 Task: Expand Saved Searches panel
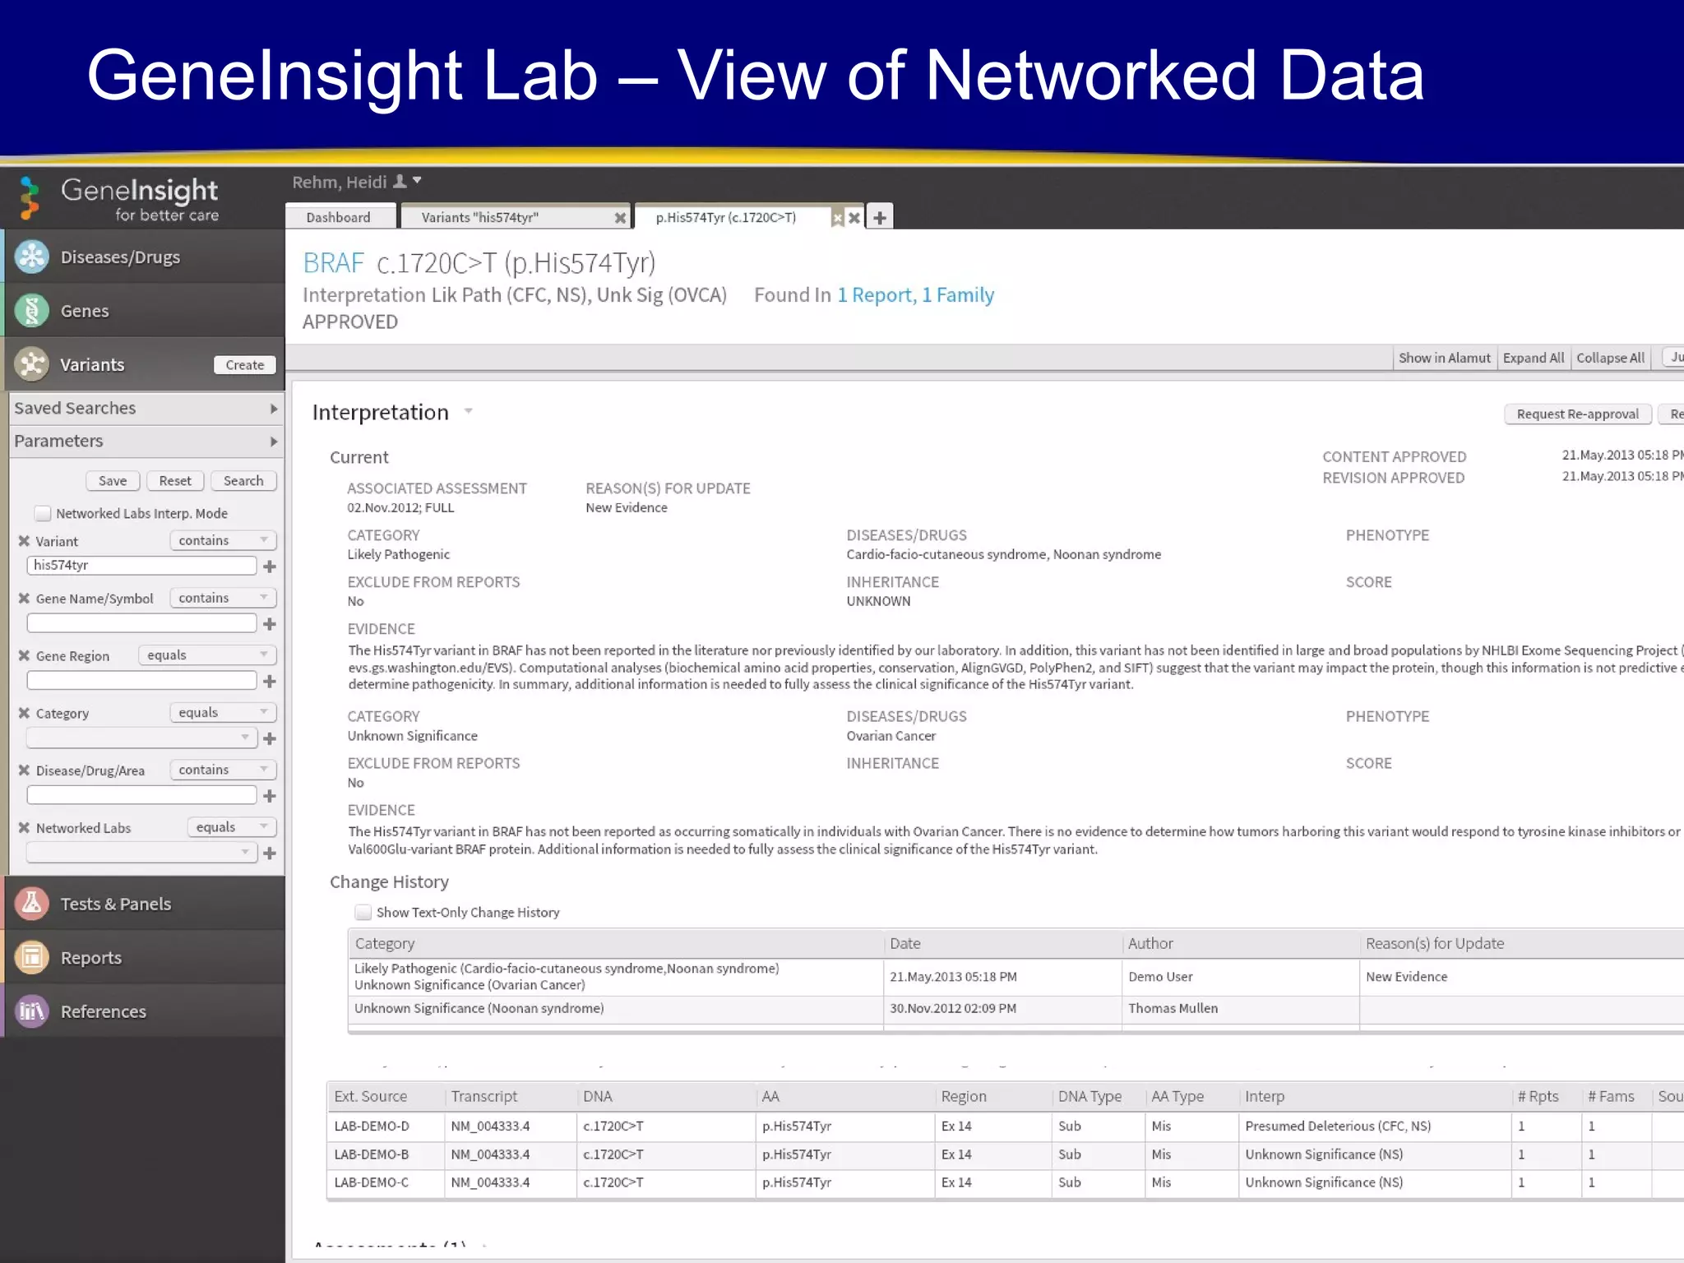(x=146, y=409)
